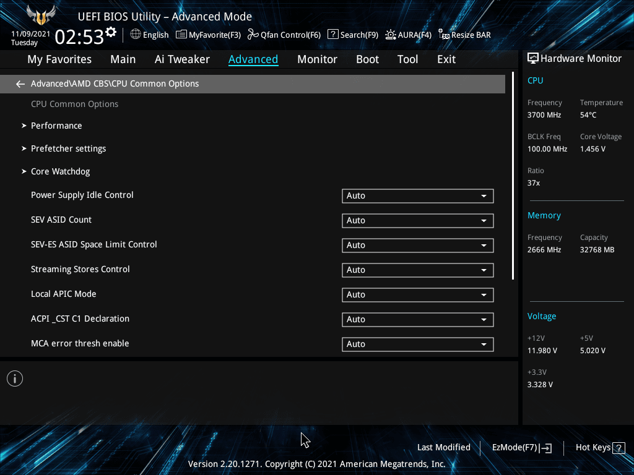This screenshot has height=475, width=634.
Task: Open the My Favorites tab
Action: pyautogui.click(x=59, y=59)
